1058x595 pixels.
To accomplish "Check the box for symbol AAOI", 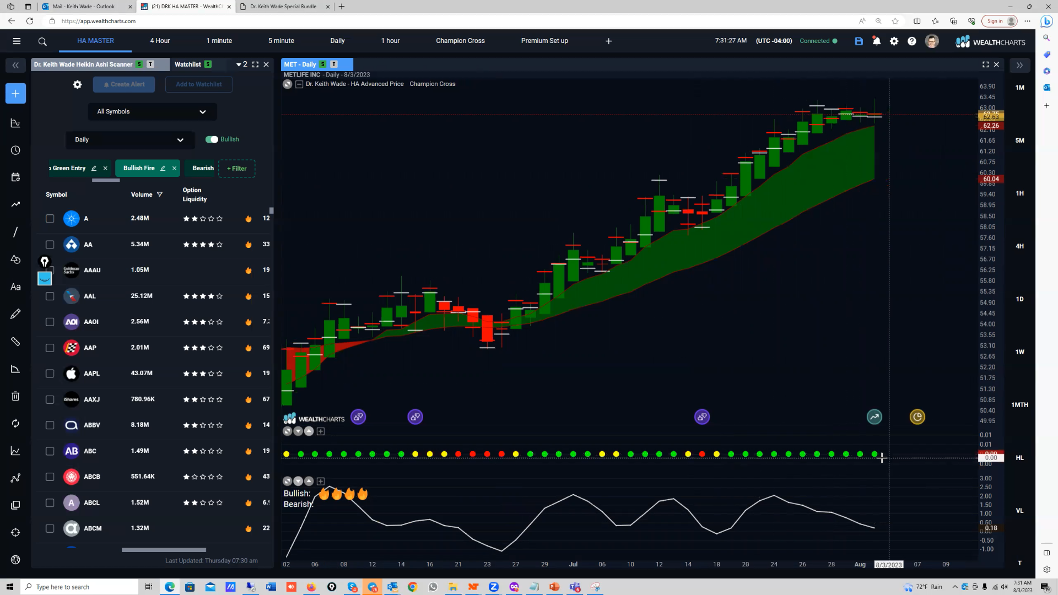I will [50, 322].
